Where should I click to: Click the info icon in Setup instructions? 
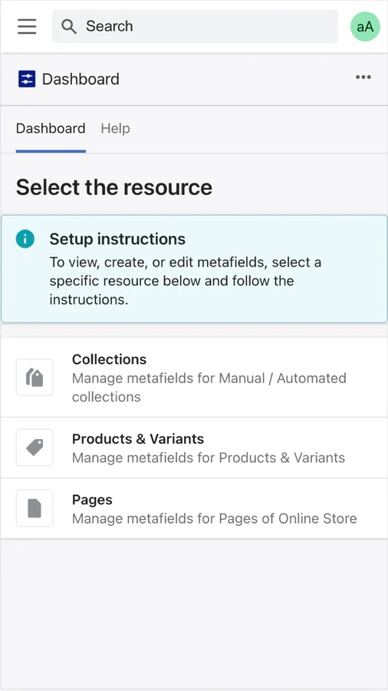pos(25,240)
